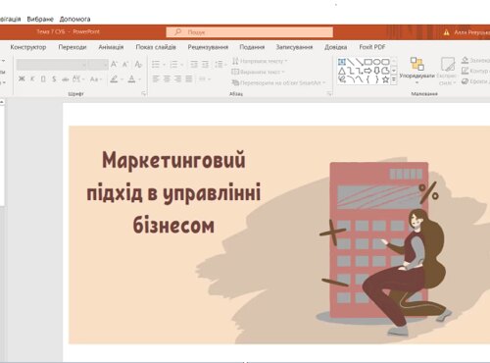
Task: Open the font size combo box
Action: tap(98, 65)
